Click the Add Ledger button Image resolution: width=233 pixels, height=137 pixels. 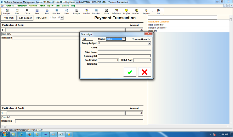tap(26, 18)
